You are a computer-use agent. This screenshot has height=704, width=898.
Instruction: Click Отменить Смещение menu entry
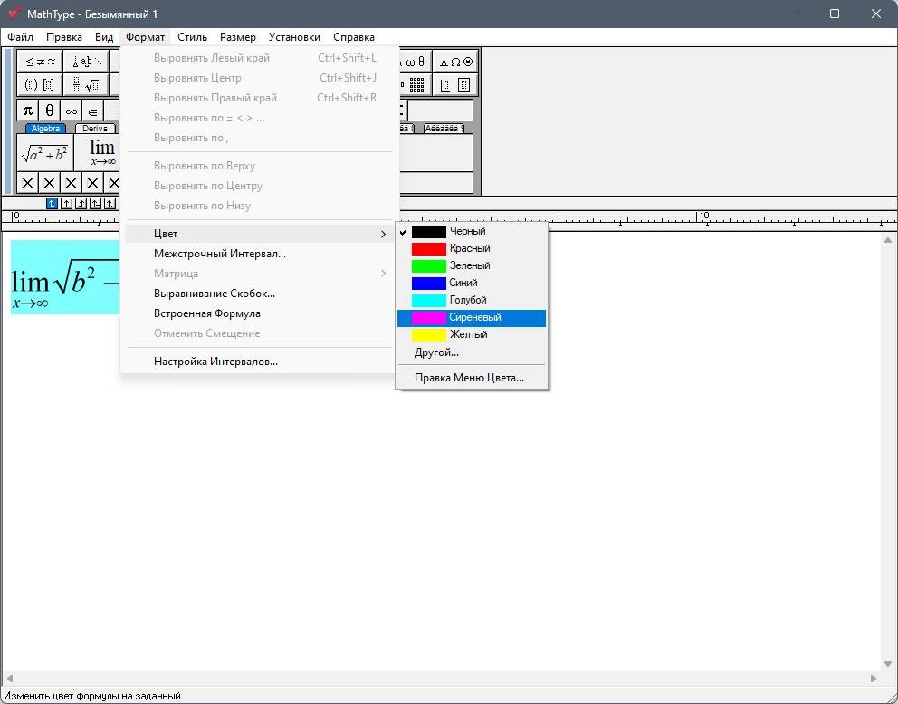(259, 333)
